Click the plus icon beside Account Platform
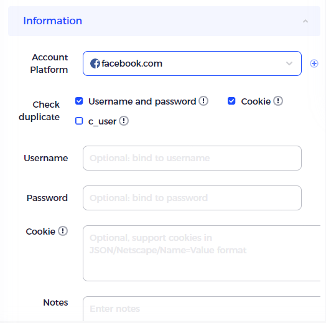This screenshot has height=323, width=326. coord(314,63)
